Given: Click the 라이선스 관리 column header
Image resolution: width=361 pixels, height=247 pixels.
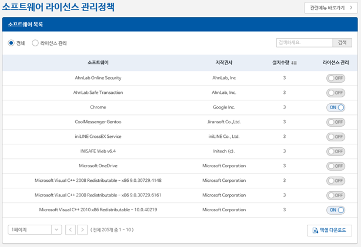Looking at the screenshot, I should click(x=336, y=63).
